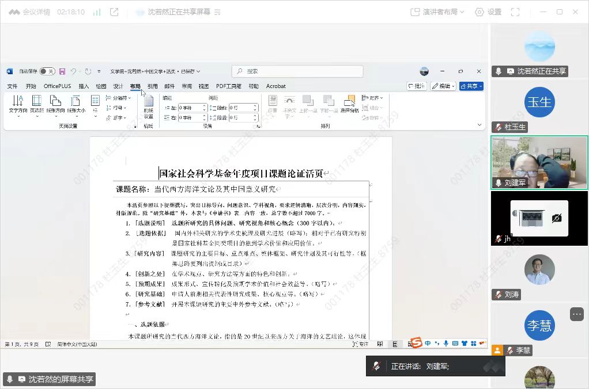
Task: Expand the 分隔符 breaks dropdown
Action: point(119,98)
